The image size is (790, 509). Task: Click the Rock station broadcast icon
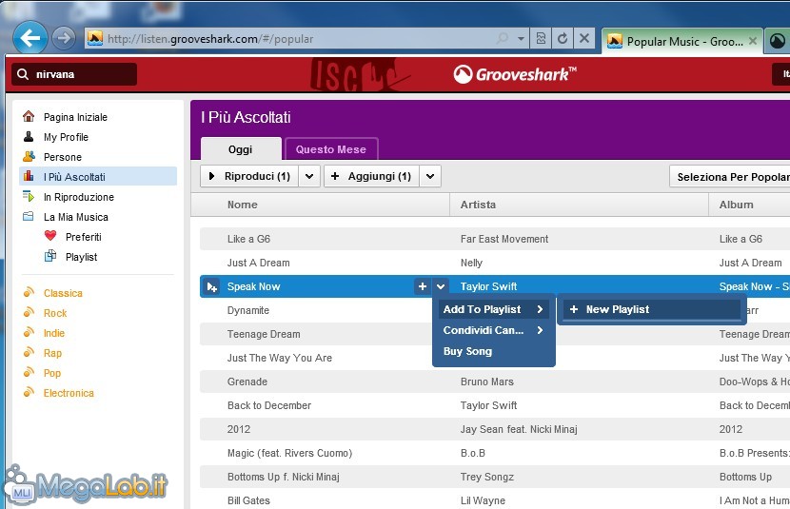tap(29, 312)
